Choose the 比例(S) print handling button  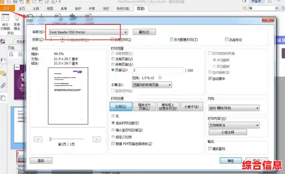(121, 106)
